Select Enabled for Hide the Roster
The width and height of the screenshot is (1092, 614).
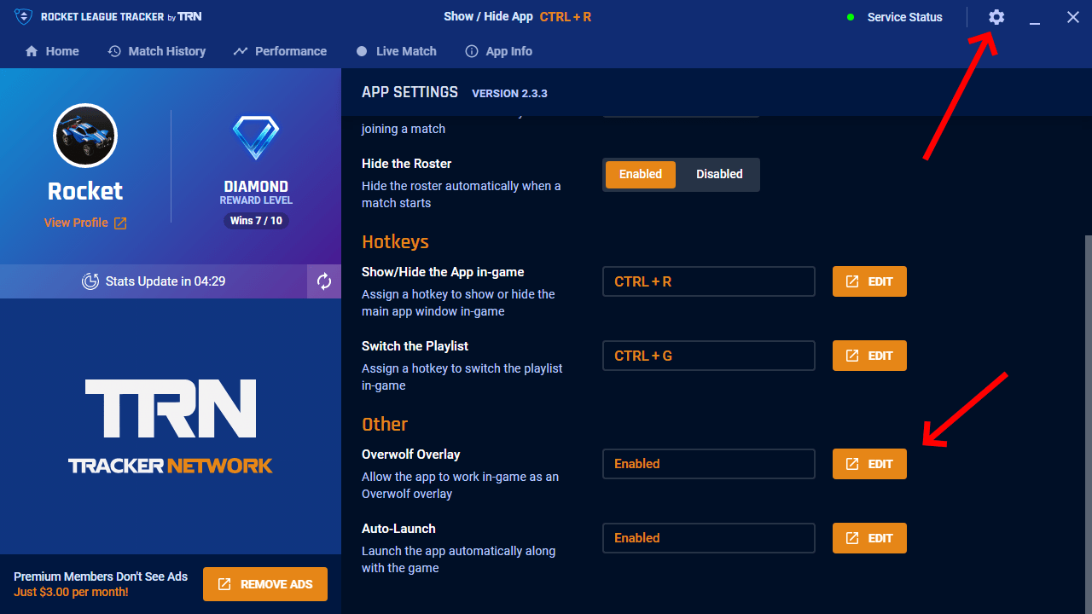641,174
